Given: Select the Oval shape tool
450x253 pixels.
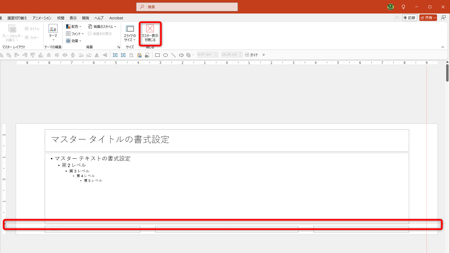Looking at the screenshot, I should [165, 55].
